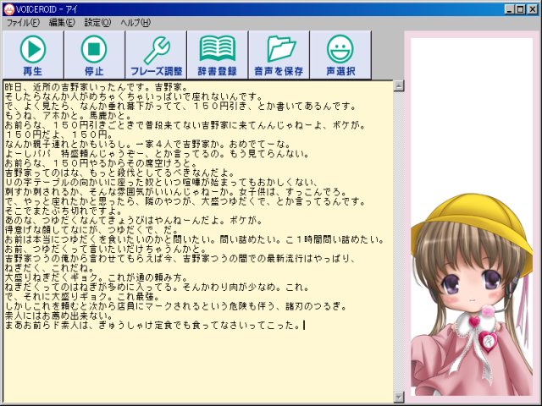The height and width of the screenshot is (406, 542).
Task: Open the 設定(O) menu
Action: 97,23
